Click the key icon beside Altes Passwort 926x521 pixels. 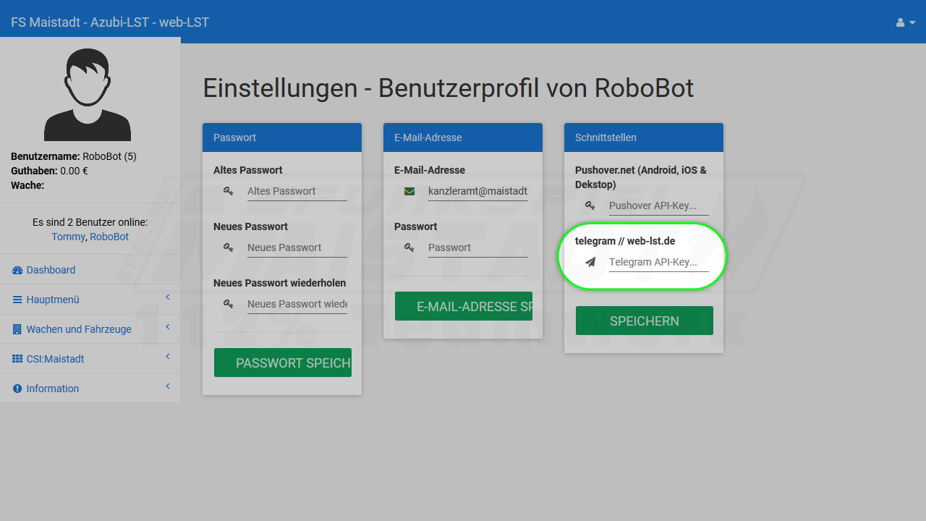228,191
